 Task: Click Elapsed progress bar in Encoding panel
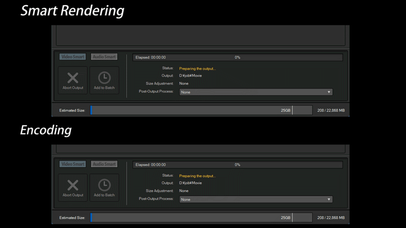[x=238, y=165]
